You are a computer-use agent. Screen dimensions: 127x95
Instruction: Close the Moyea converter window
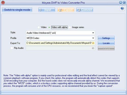point(124,3)
